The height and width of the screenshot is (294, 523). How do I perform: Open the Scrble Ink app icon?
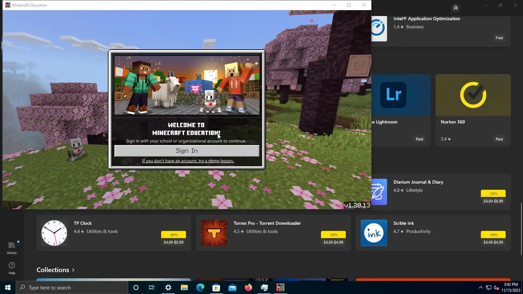point(374,233)
